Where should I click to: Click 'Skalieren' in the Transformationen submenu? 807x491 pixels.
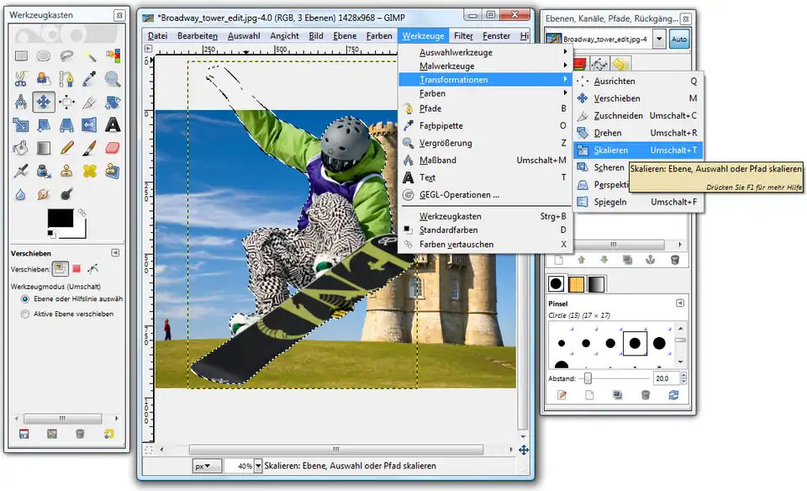coord(611,150)
